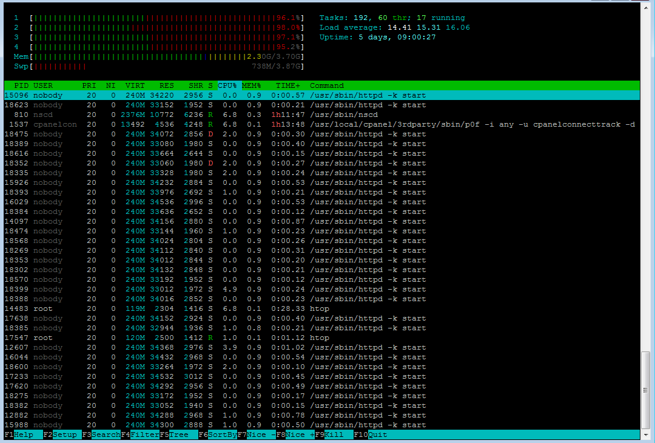Sort by the RES column header
This screenshot has height=443, width=655.
tap(167, 85)
